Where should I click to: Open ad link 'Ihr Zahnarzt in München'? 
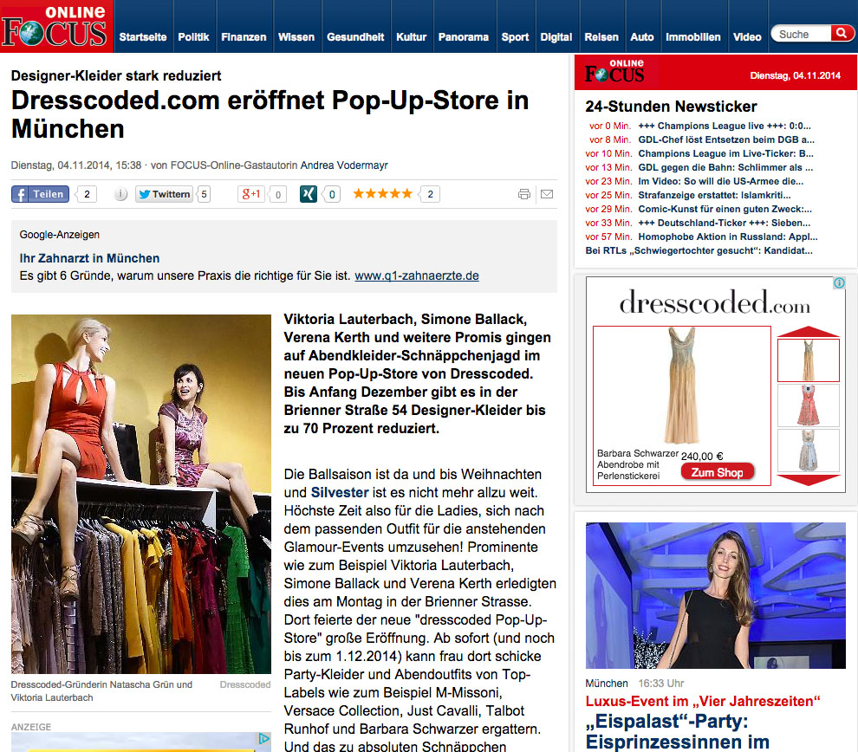90,258
